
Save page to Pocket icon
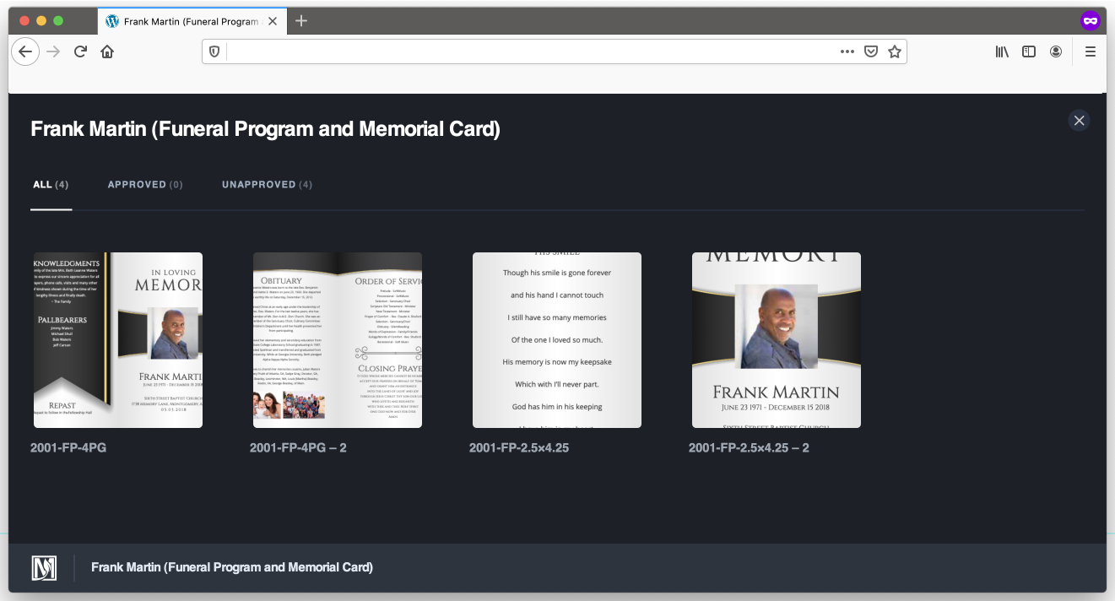[x=871, y=51]
